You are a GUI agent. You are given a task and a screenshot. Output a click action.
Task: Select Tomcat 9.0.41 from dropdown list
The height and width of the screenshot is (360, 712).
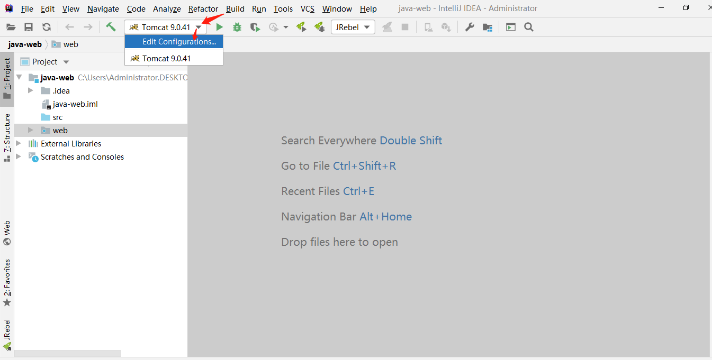point(174,58)
